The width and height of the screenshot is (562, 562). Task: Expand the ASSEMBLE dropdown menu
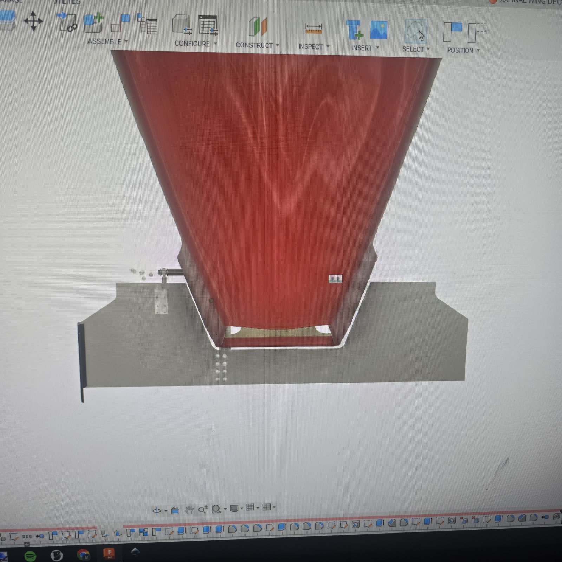click(x=107, y=41)
